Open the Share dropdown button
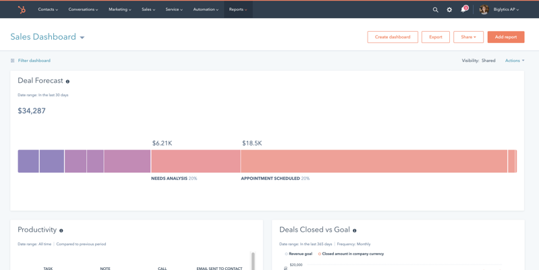 click(468, 37)
